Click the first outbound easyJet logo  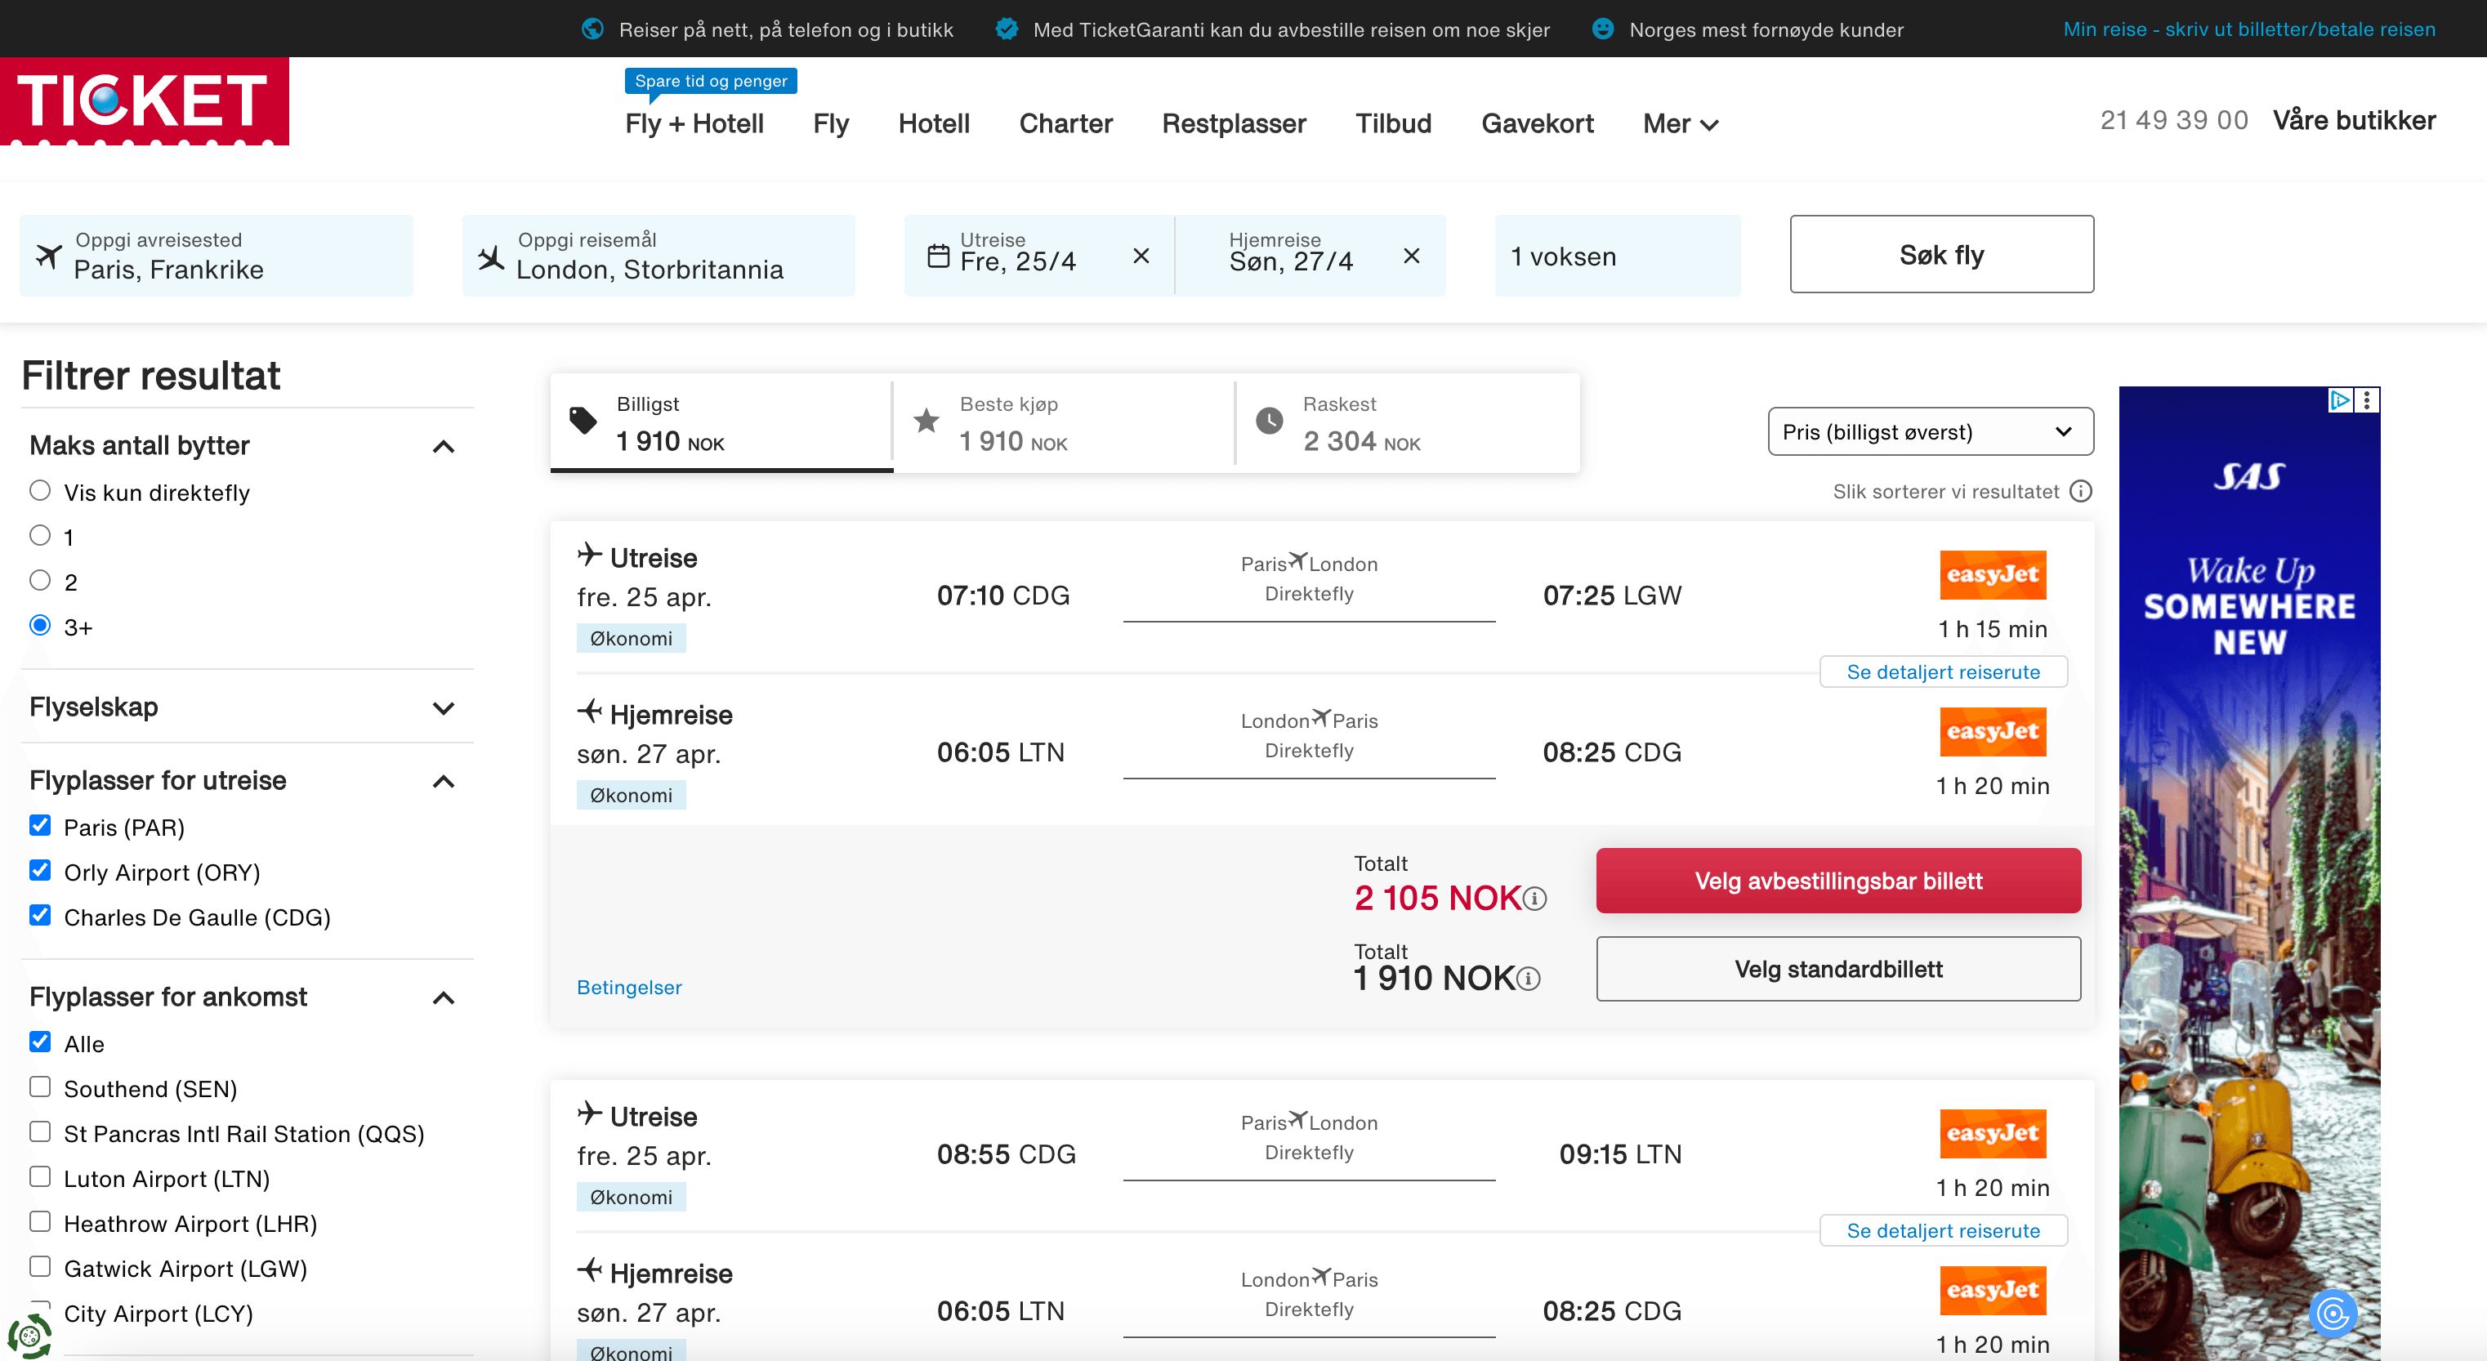coord(1993,574)
